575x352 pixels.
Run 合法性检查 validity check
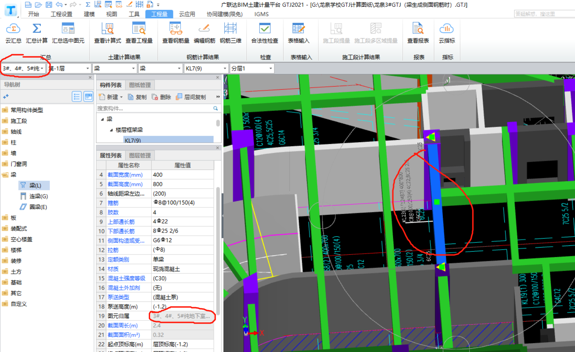point(265,33)
